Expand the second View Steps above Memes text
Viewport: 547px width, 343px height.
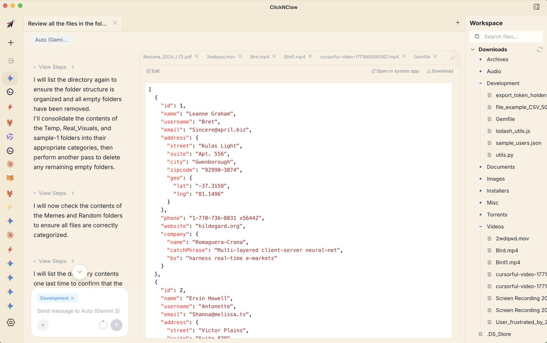(54, 193)
